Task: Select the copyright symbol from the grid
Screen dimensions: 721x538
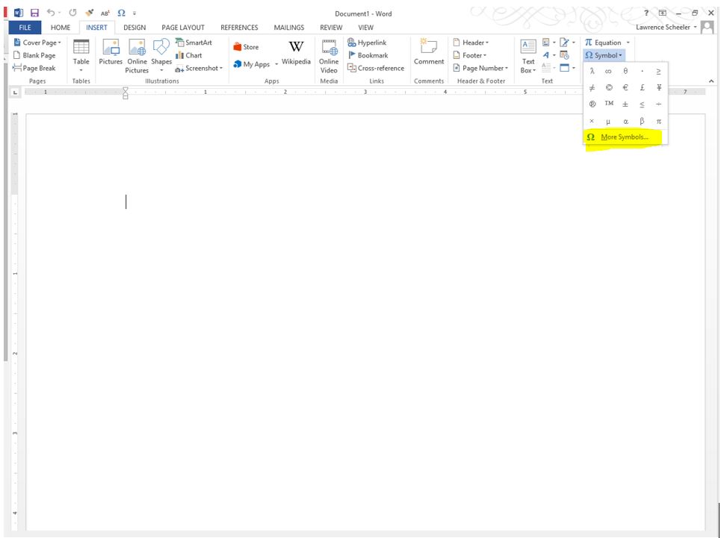Action: coord(607,87)
